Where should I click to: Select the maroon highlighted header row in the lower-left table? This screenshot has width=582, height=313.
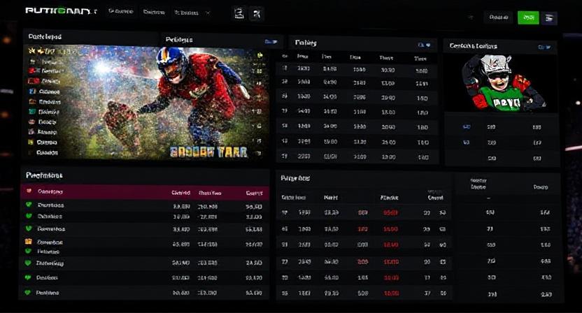(x=145, y=192)
